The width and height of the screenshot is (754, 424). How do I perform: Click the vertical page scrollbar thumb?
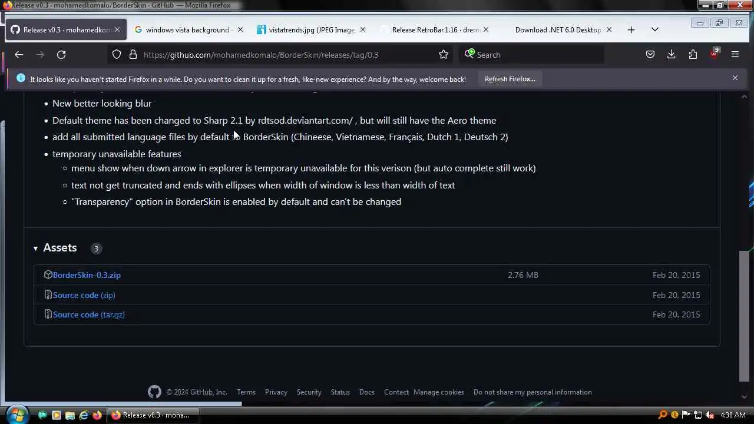click(x=745, y=316)
